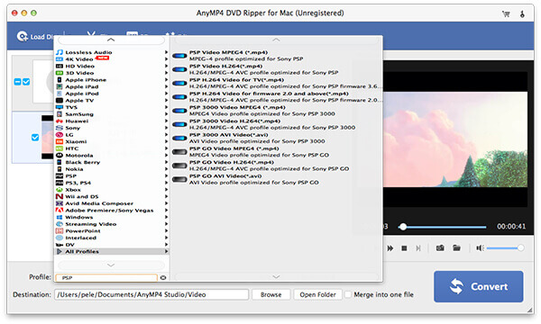Click the Avid Media Composer icon

60,203
